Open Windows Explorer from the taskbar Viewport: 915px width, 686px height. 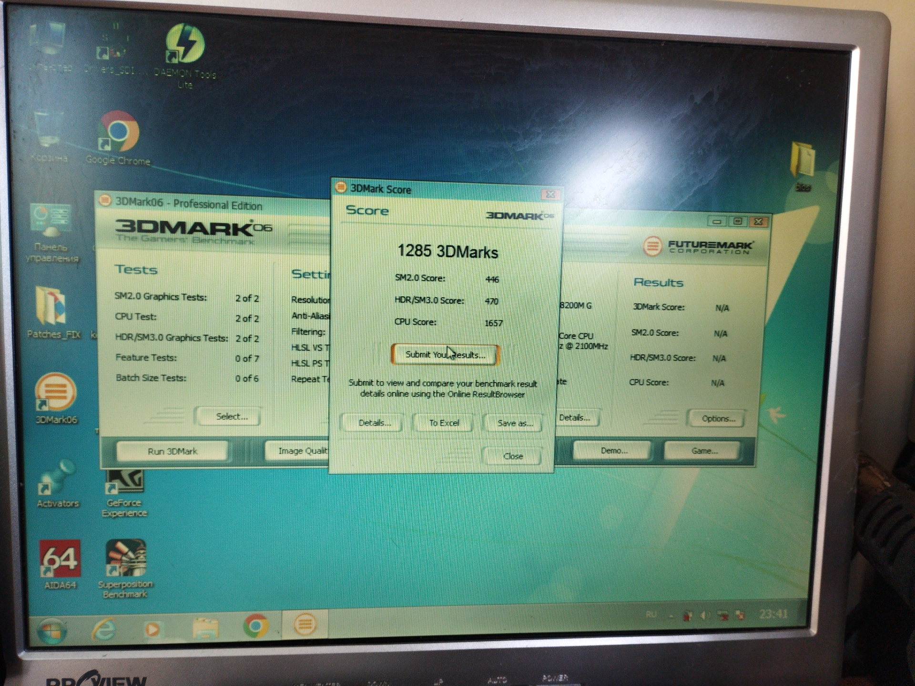click(205, 628)
